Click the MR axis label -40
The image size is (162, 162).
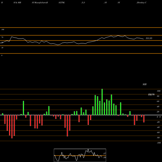[158, 127]
